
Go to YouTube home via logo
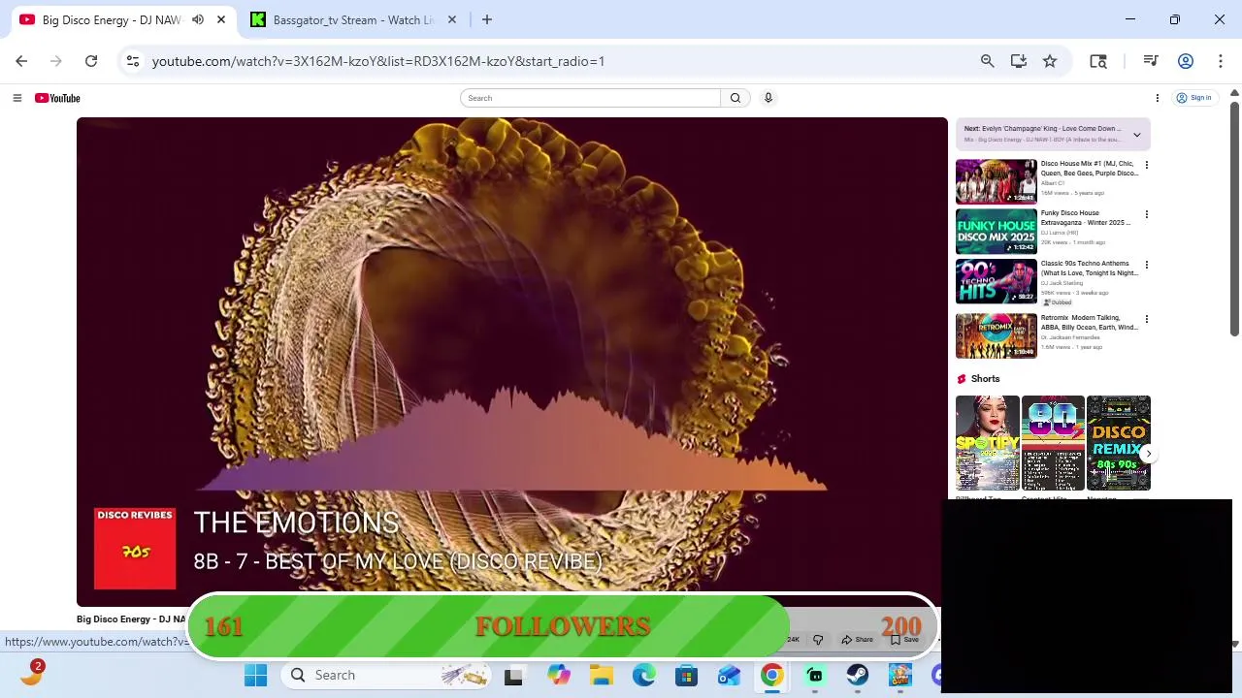[x=57, y=98]
